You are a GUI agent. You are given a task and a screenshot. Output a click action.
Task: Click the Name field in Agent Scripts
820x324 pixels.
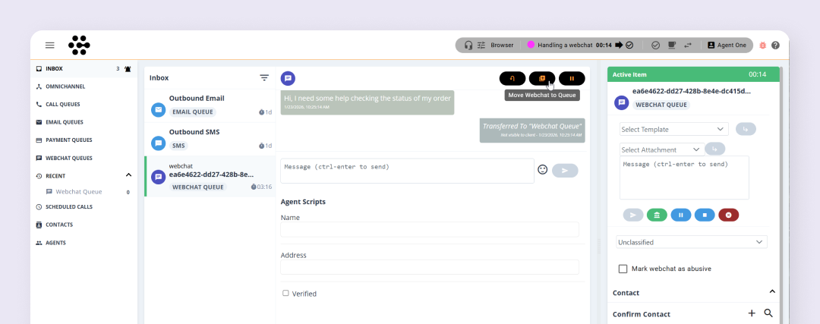point(429,230)
